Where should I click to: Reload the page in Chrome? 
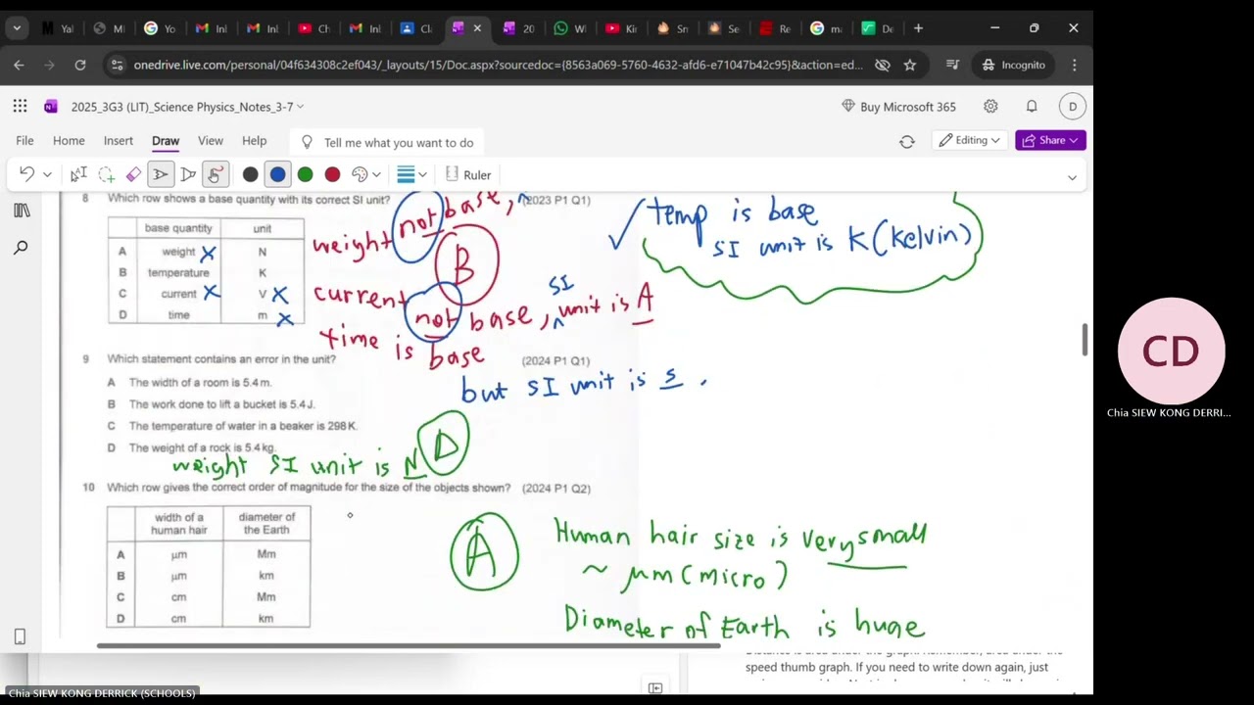[x=80, y=65]
